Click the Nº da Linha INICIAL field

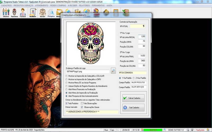[x=142, y=37]
